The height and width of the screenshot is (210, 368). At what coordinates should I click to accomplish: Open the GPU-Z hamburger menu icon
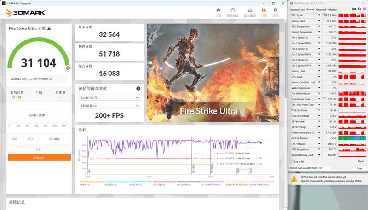pos(364,9)
